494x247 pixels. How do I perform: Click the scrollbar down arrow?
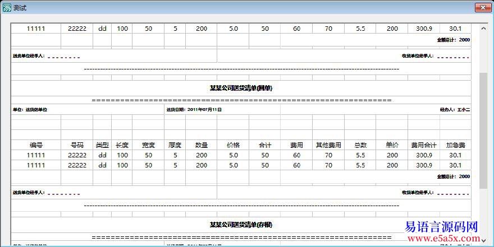pos(483,240)
